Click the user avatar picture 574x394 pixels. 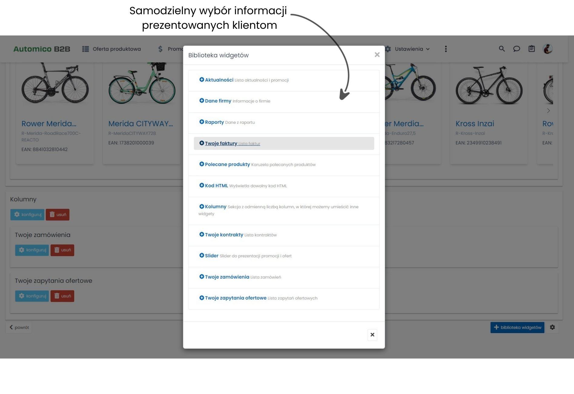click(547, 49)
